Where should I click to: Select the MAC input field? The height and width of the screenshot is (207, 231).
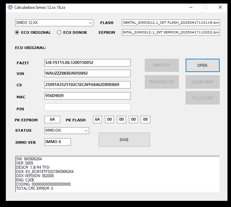point(87,96)
